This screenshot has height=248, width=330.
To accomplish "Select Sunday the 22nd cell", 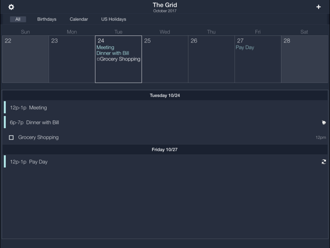I will (26, 59).
